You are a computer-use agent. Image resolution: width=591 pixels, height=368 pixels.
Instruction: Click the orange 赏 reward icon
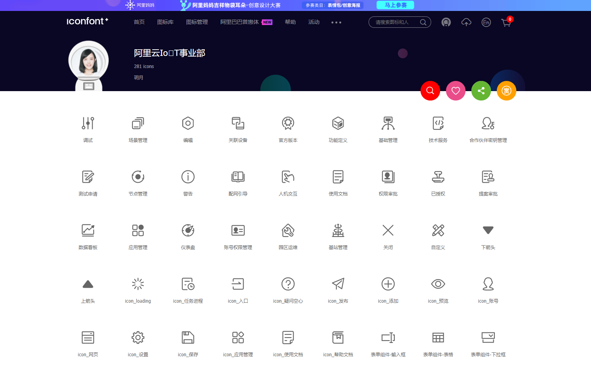click(x=506, y=90)
